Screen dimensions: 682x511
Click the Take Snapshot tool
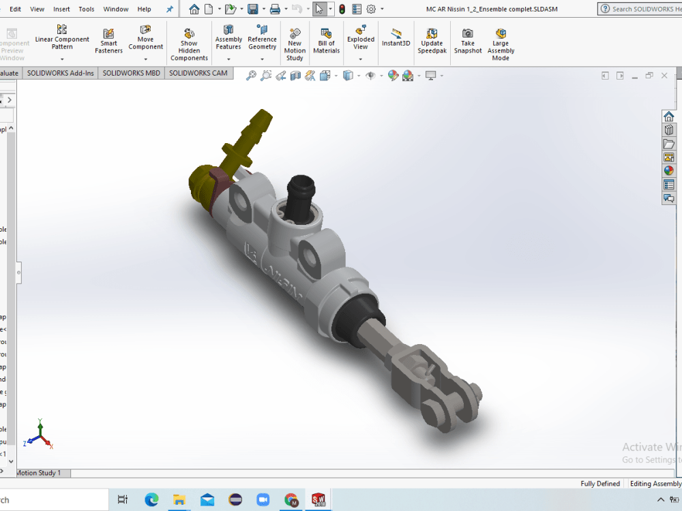point(468,37)
